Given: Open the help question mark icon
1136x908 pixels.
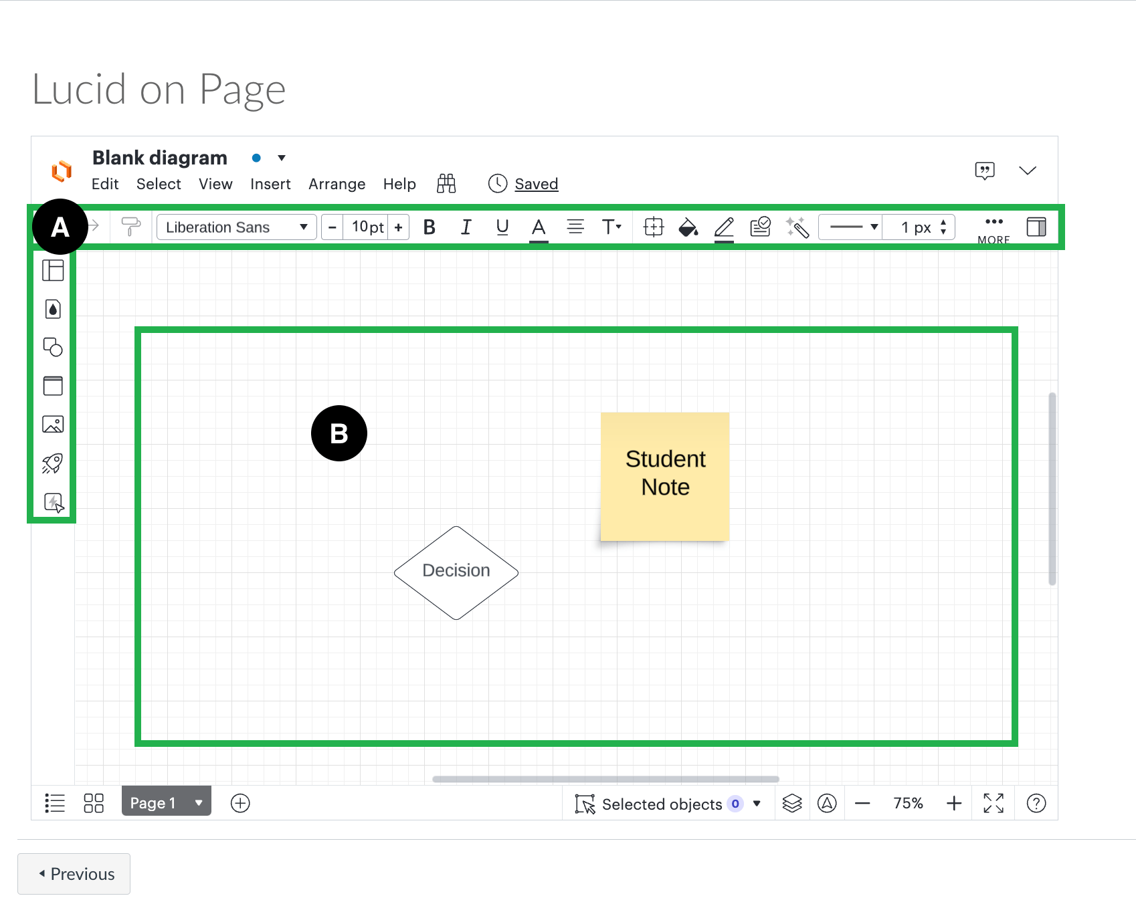Looking at the screenshot, I should tap(1036, 803).
